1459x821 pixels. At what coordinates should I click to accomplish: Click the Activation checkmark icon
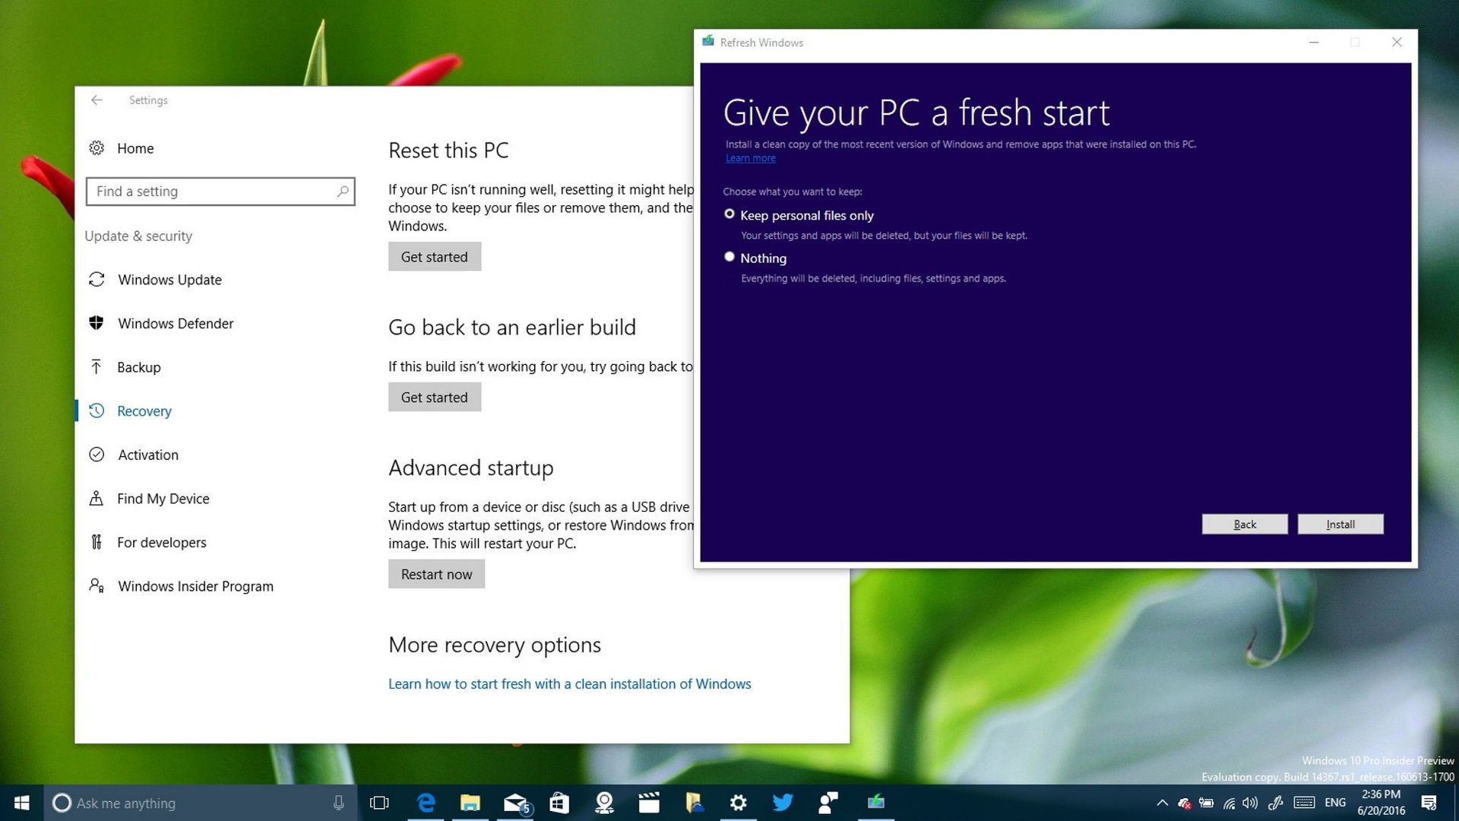[x=97, y=454]
